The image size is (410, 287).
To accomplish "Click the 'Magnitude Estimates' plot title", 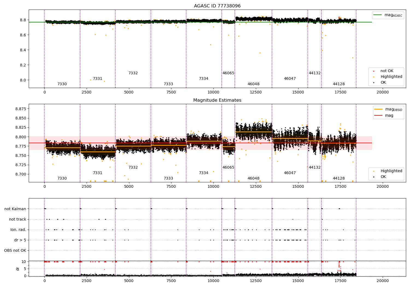I will pyautogui.click(x=217, y=100).
